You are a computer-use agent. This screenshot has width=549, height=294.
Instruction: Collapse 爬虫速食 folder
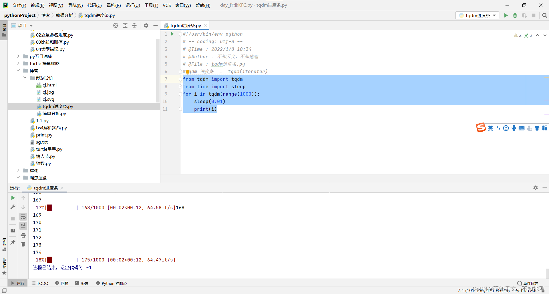pos(18,178)
